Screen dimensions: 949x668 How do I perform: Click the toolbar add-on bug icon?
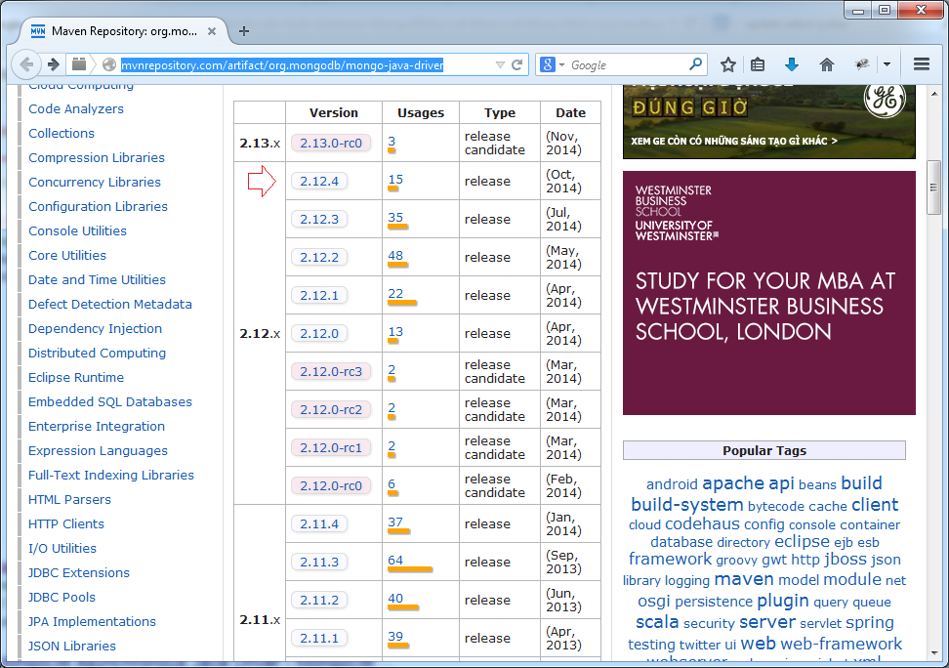tap(862, 64)
